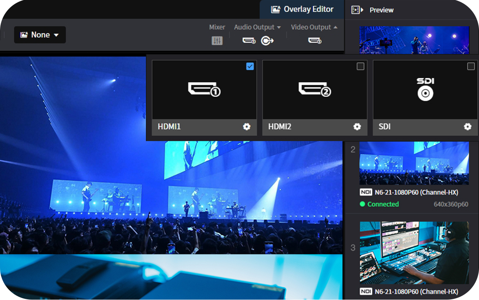479x300 pixels.
Task: Uncheck the HDMI1 output checkbox
Action: click(250, 66)
